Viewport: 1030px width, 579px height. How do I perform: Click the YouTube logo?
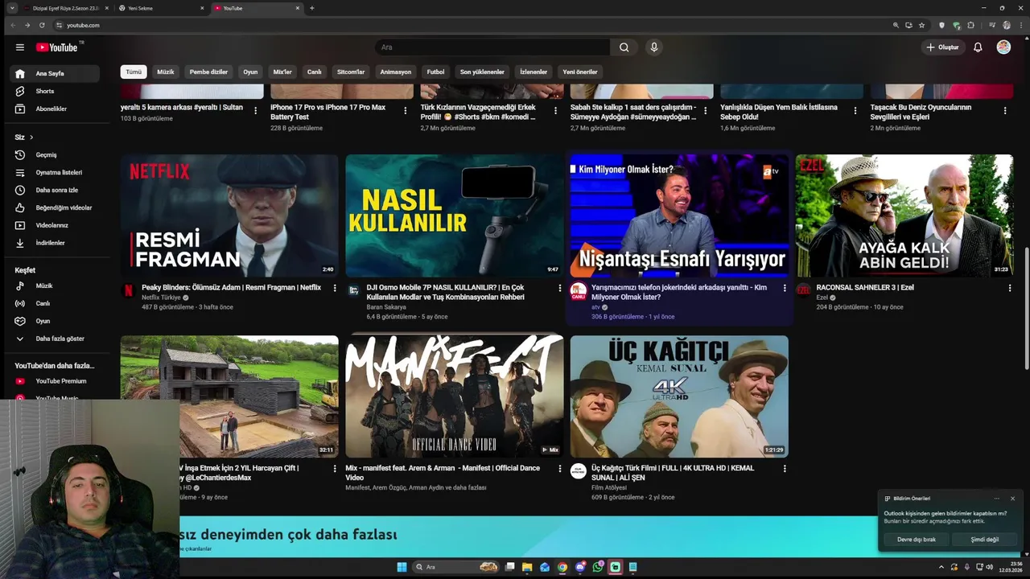coord(57,47)
